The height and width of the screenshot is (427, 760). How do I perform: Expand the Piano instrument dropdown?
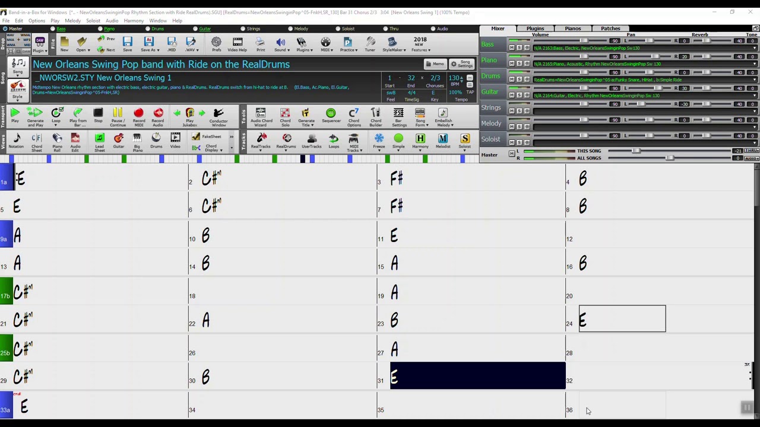(x=753, y=64)
